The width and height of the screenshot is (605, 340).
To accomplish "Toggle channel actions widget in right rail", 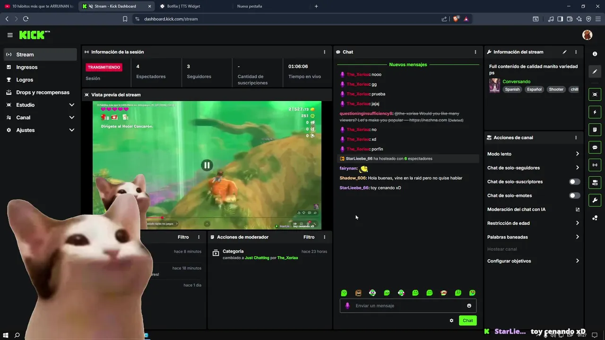I will (x=595, y=182).
